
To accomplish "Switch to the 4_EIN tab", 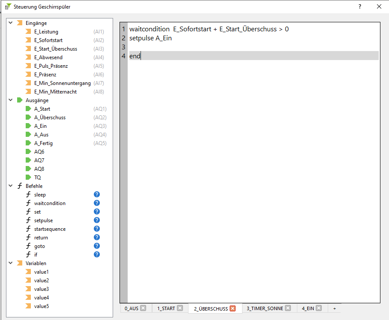I will (308, 308).
